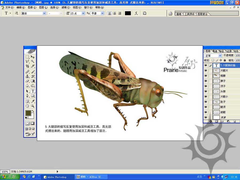240x180 pixels.
Task: Select the Gradient tool
Action: pos(33,81)
